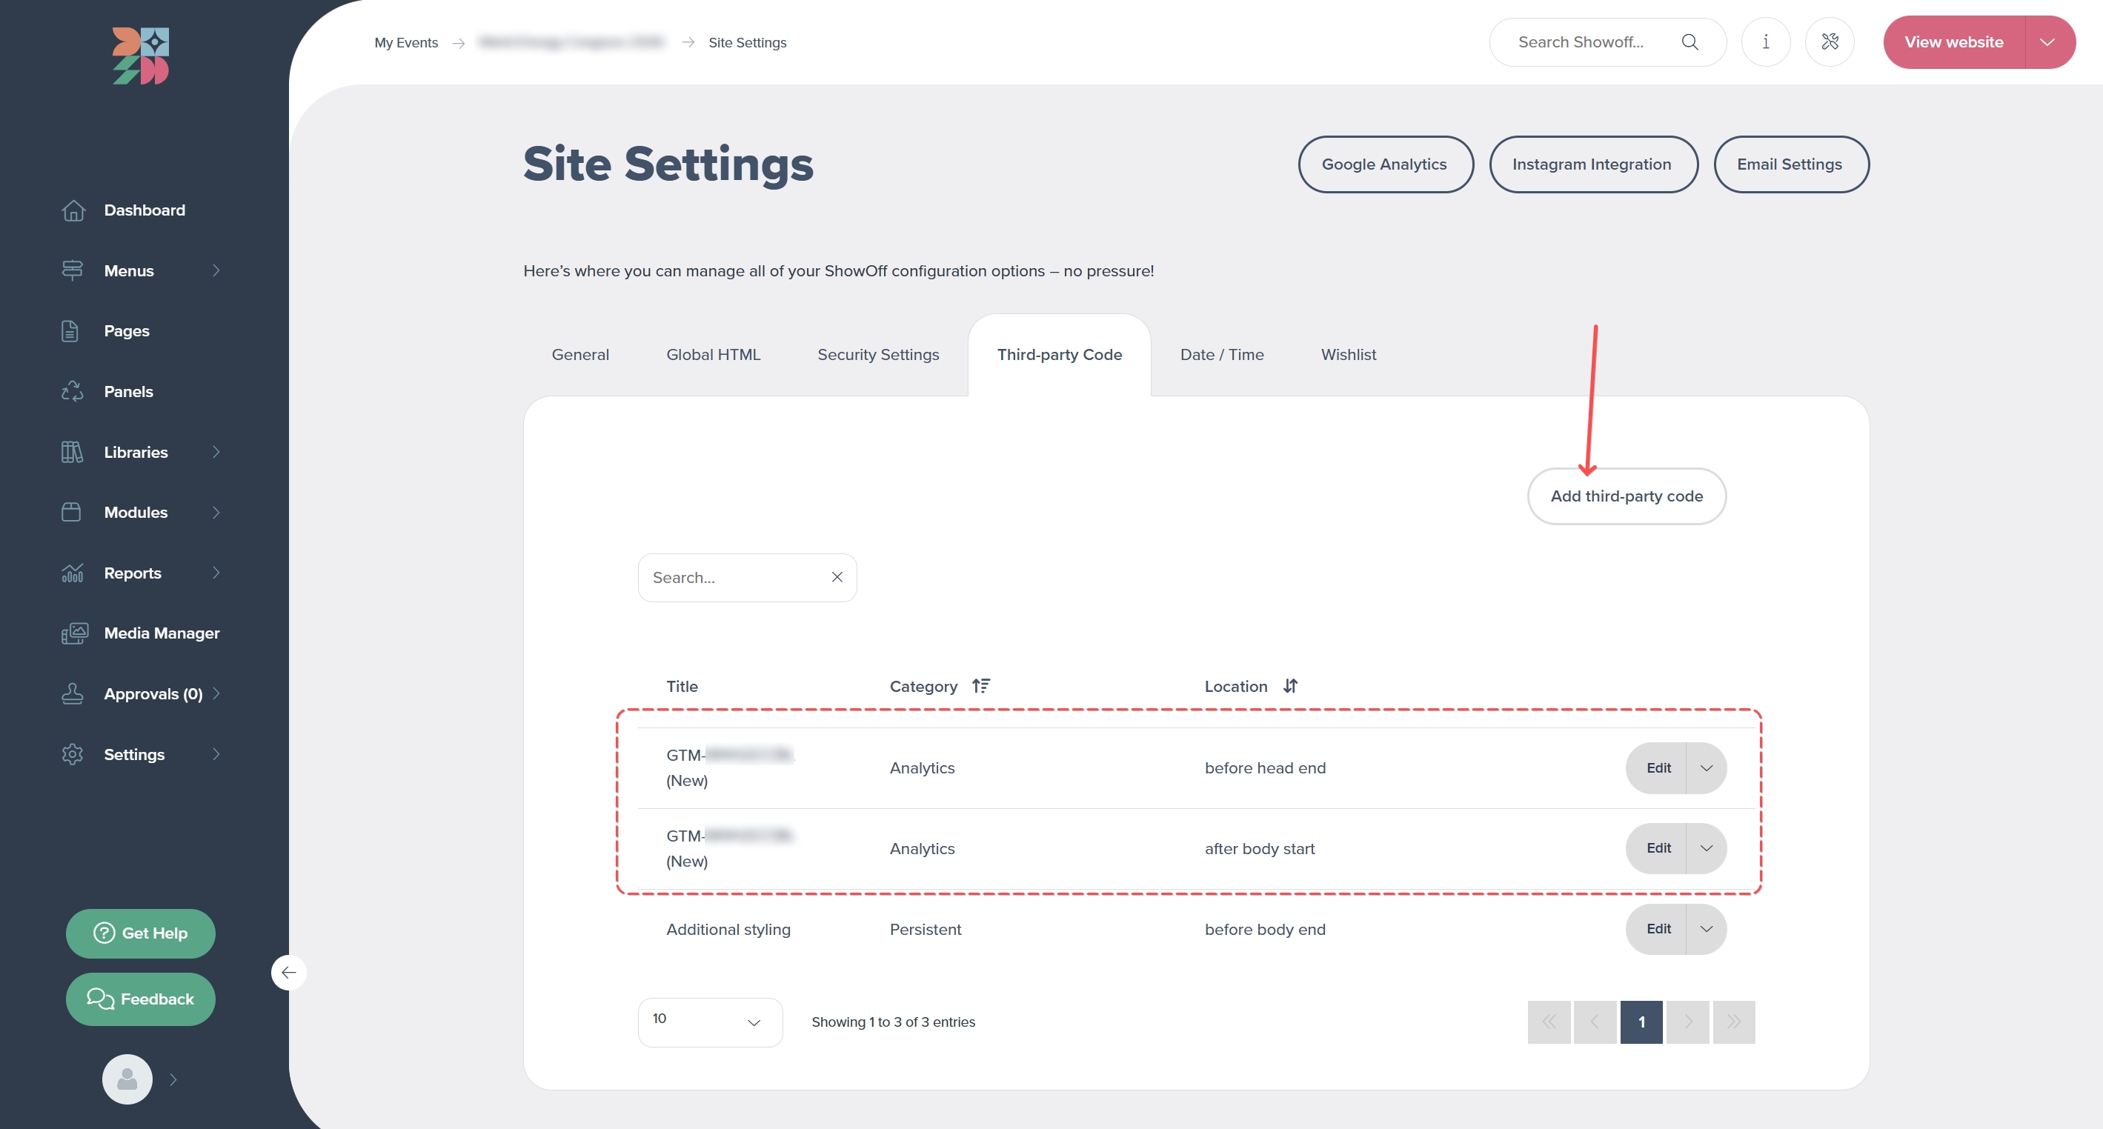Expand the Settings submenu chevron
The height and width of the screenshot is (1129, 2103).
tap(216, 753)
